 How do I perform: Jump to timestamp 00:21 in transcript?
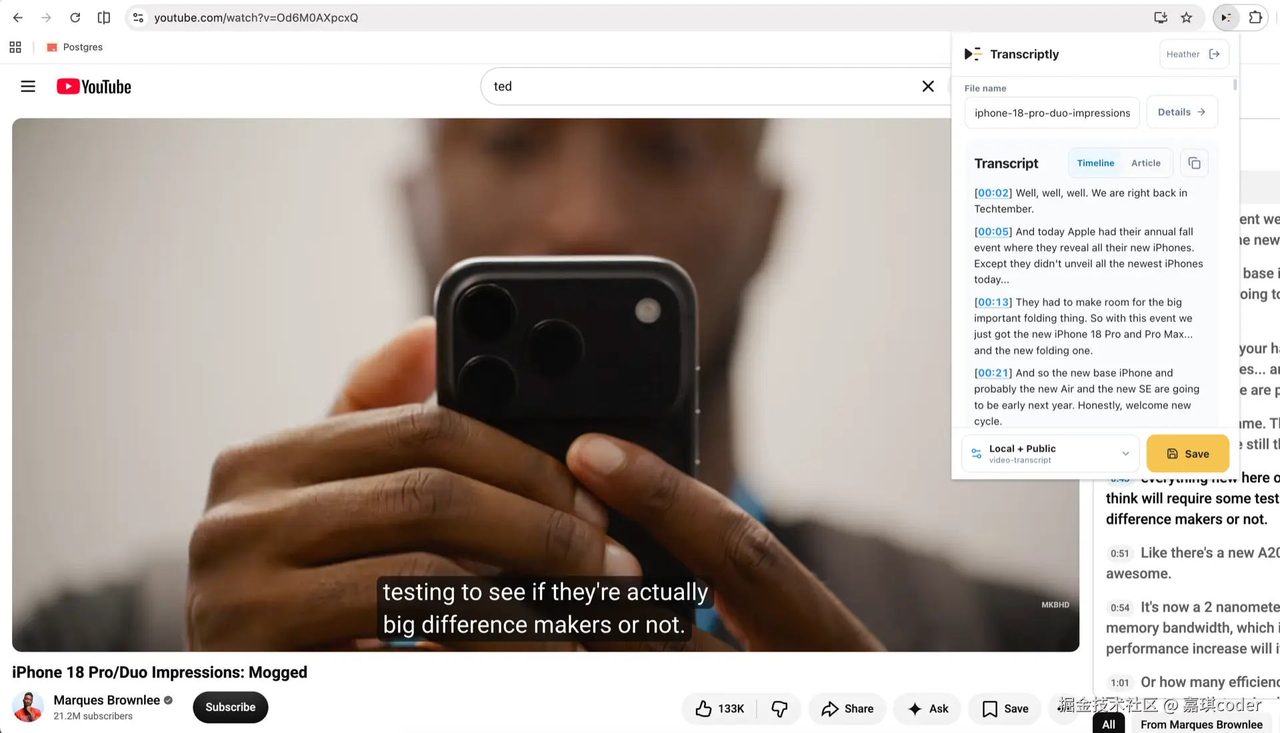(x=993, y=374)
